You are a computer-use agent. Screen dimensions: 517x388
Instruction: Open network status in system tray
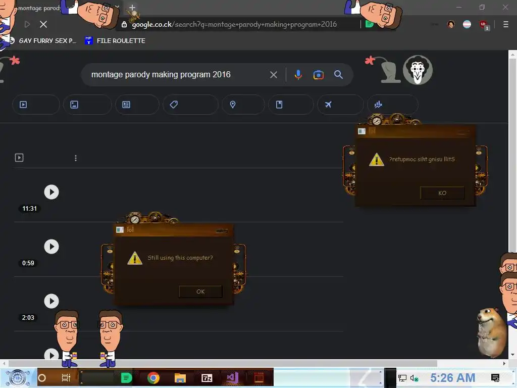coord(402,378)
